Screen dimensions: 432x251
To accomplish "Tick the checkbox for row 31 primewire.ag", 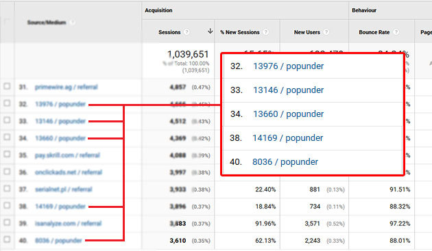I will [7, 86].
